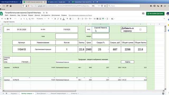Open the filter arrow above Здоровье column

tap(12, 78)
